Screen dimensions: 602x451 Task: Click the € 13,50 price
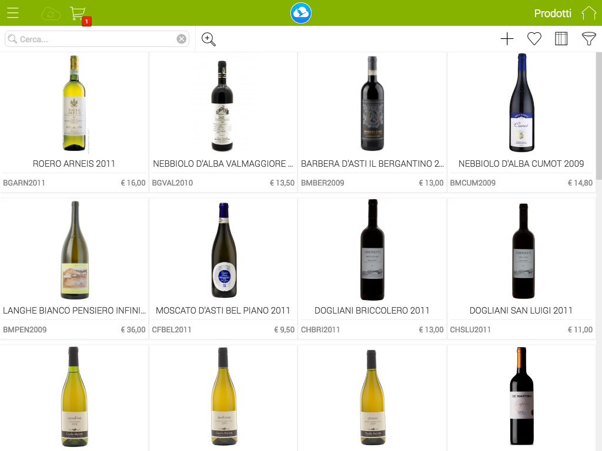tap(282, 183)
